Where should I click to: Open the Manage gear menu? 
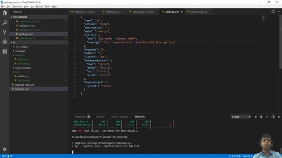click(5, 149)
